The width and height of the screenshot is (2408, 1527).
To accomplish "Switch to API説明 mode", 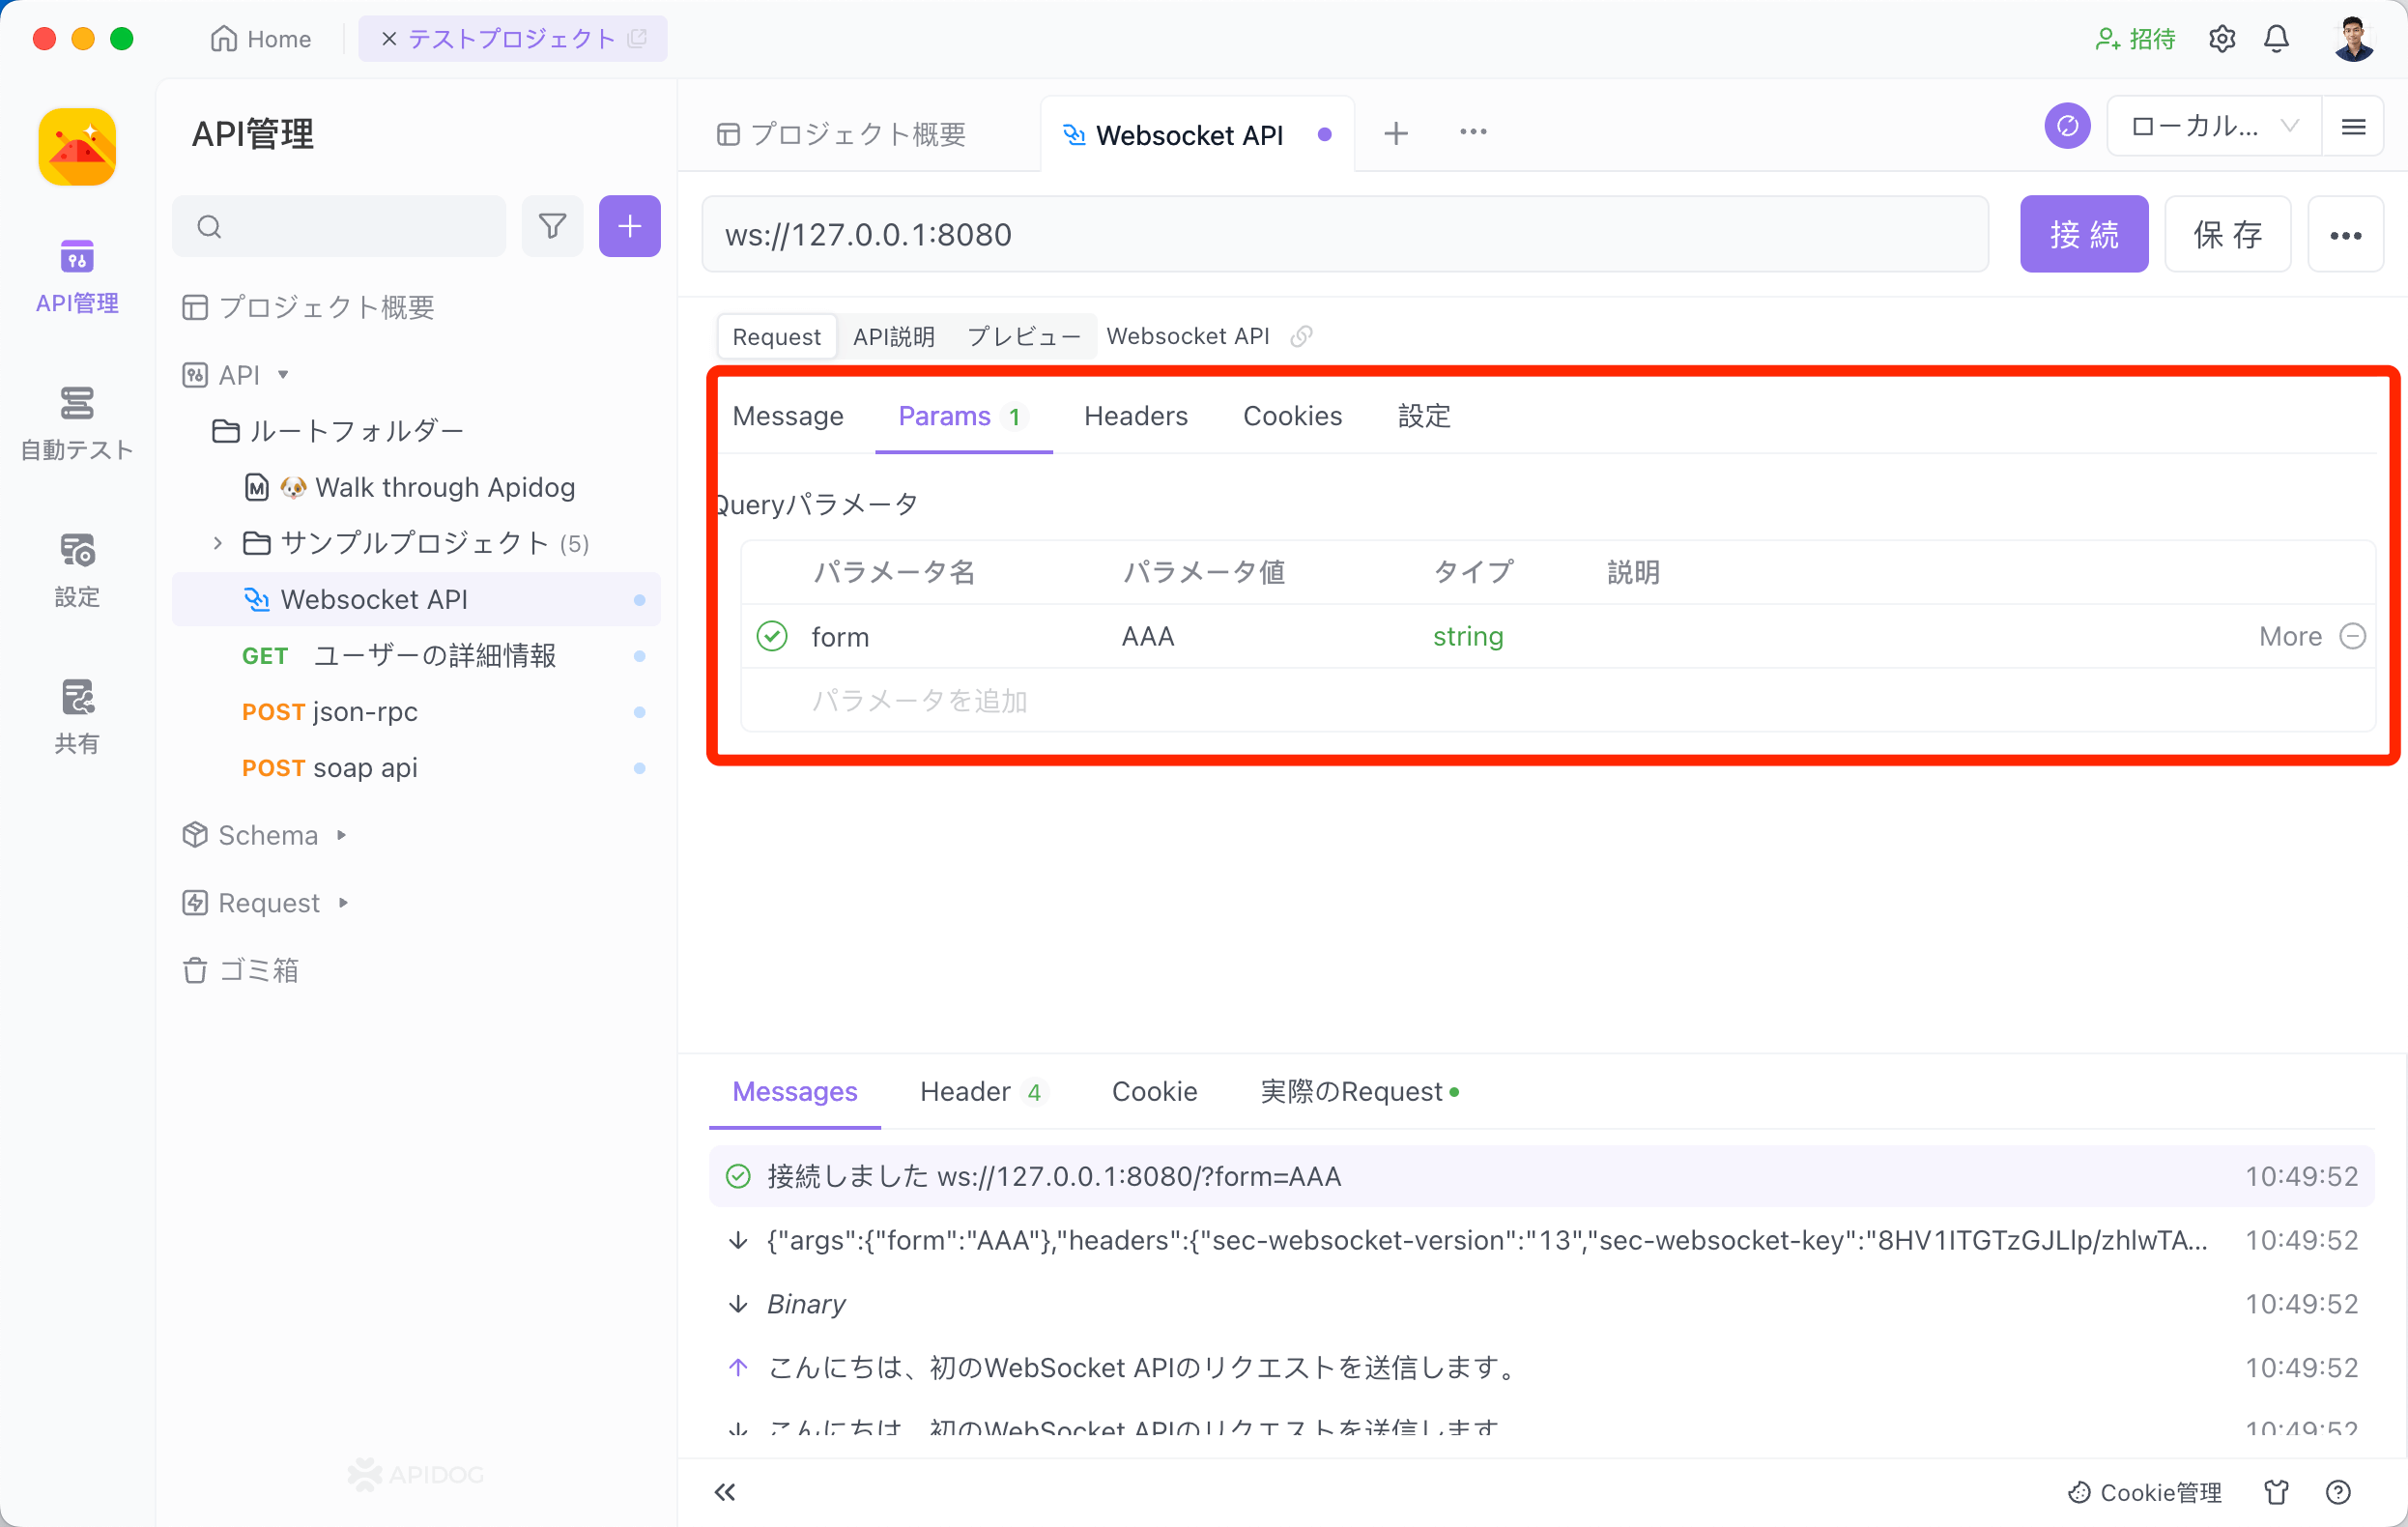I will point(893,336).
